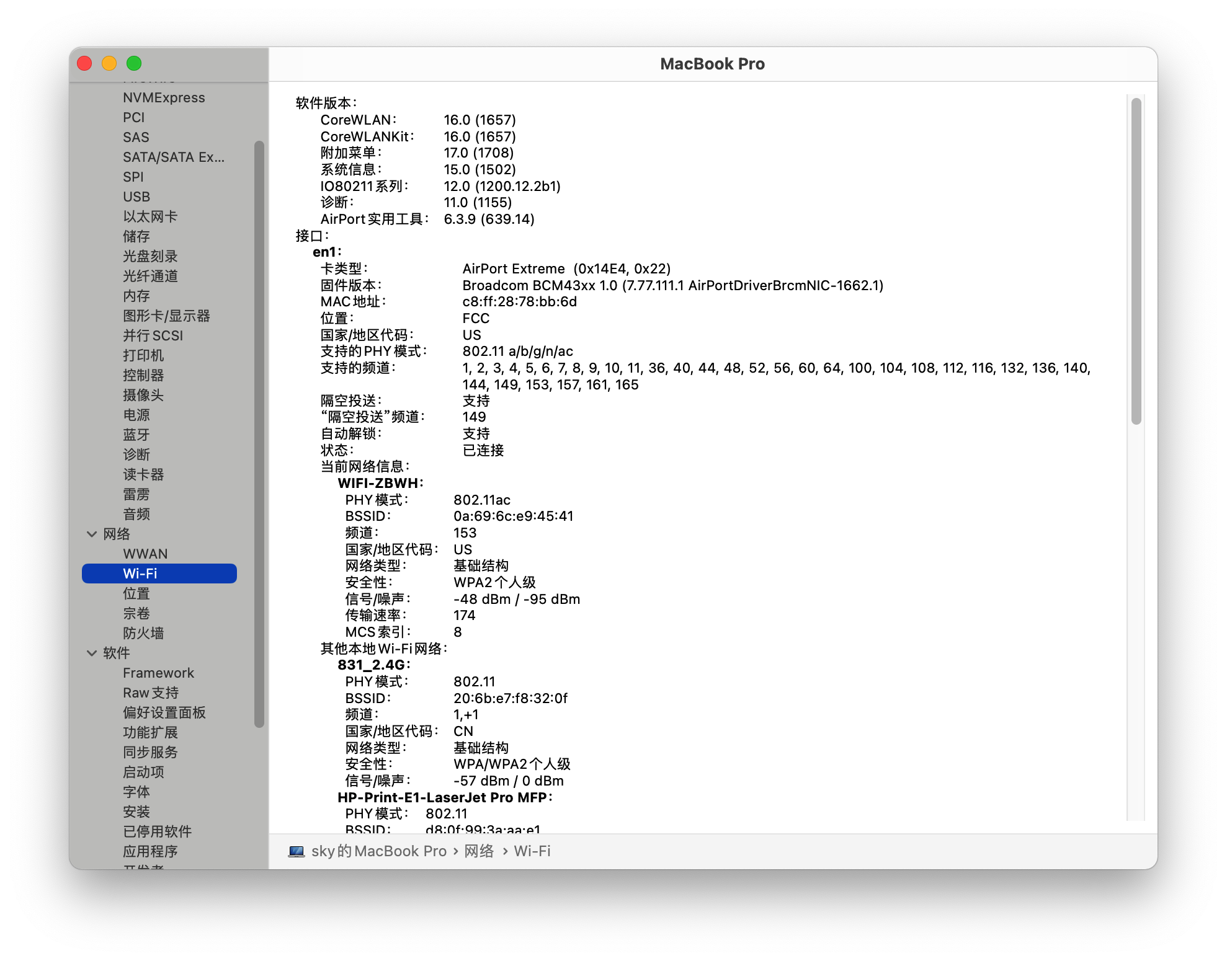Select 读卡器 in the sidebar
1227x961 pixels.
tap(143, 474)
